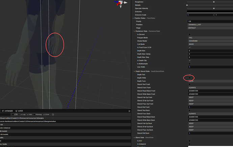Image resolution: width=233 pixels, height=147 pixels.
Task: Open the Polygon Mode FILL dropdown
Action: (x=211, y=38)
